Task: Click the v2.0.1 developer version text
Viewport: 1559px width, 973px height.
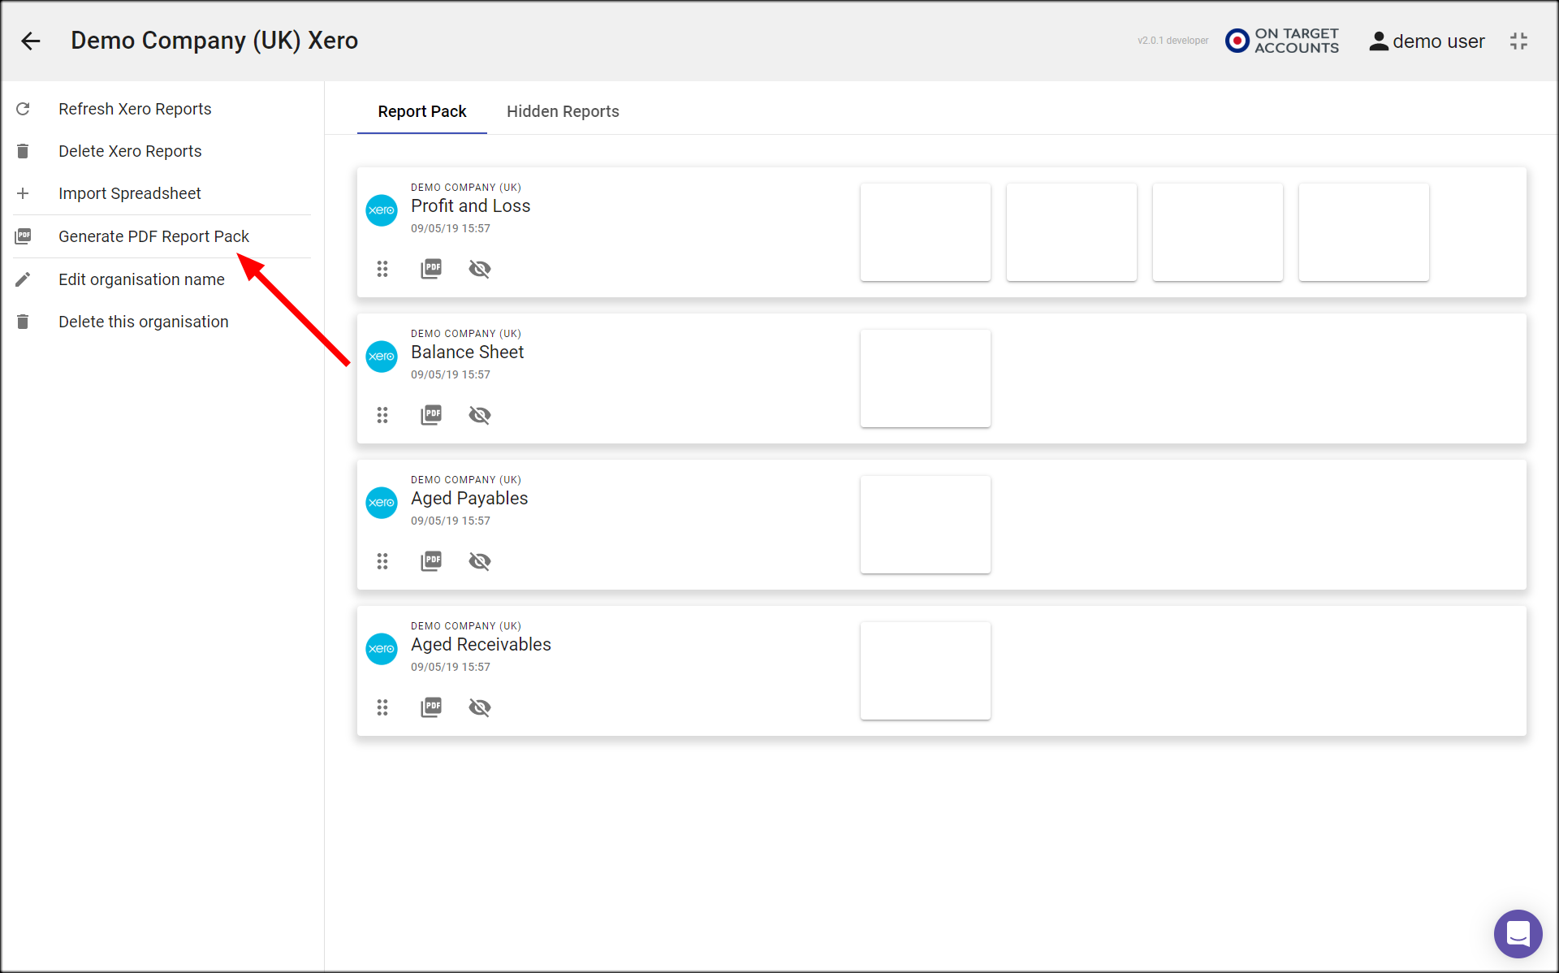Action: pos(1172,41)
